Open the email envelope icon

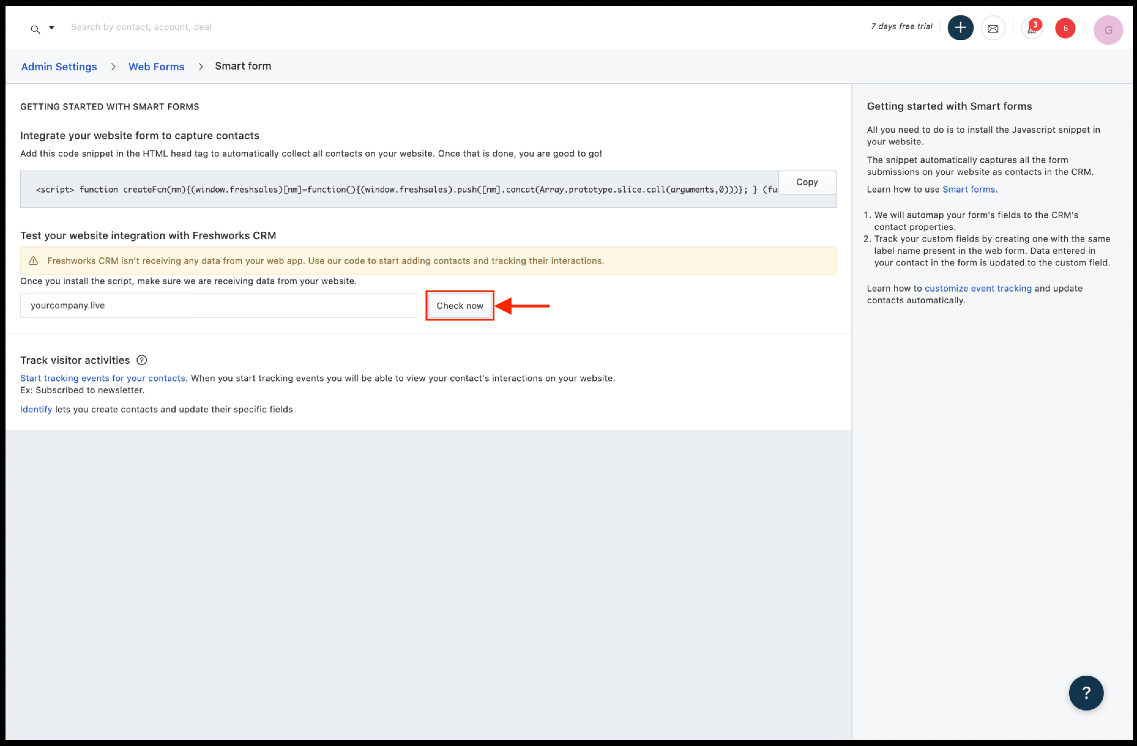tap(993, 29)
